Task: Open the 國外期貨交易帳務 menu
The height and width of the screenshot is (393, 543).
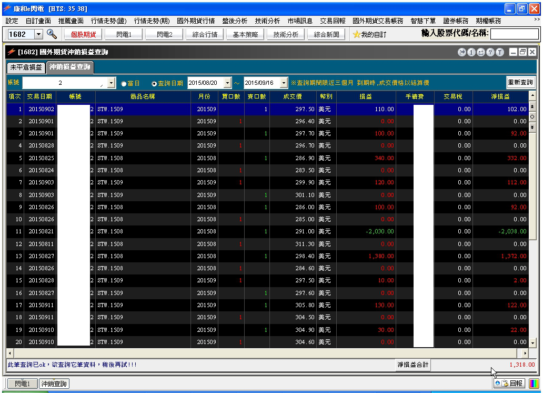Action: point(378,21)
